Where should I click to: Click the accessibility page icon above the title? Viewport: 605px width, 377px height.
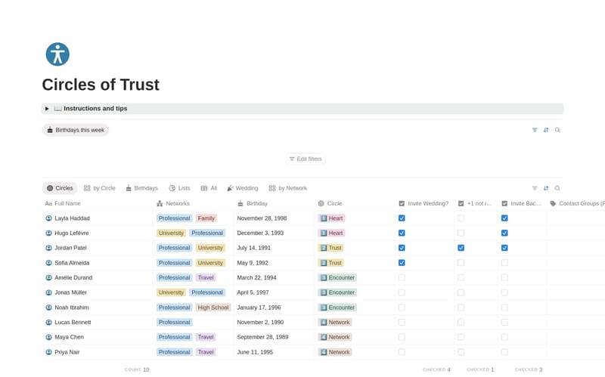[x=57, y=54]
